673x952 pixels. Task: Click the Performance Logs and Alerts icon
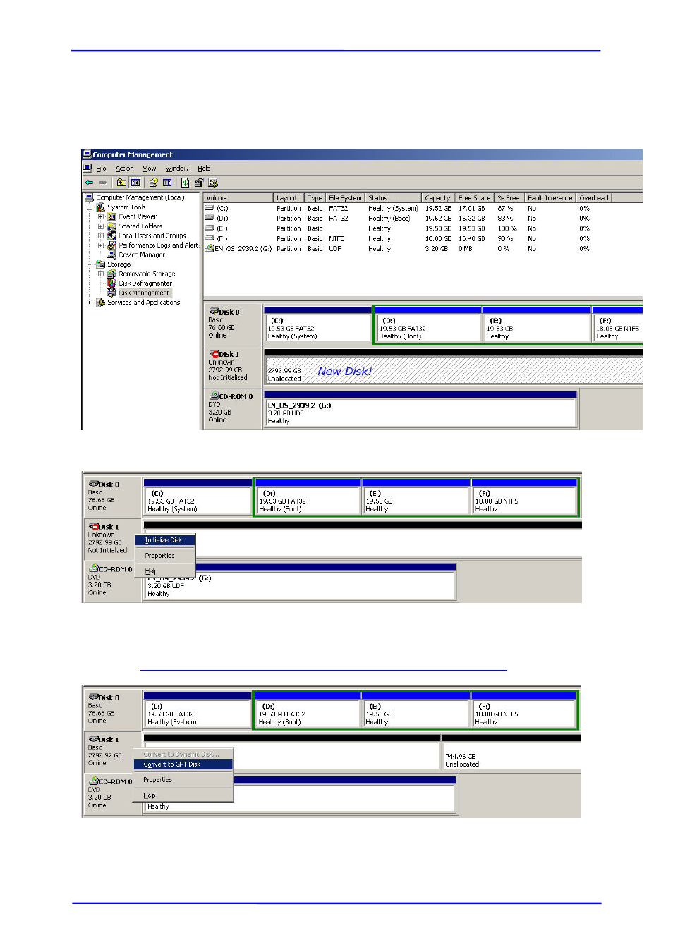point(111,245)
